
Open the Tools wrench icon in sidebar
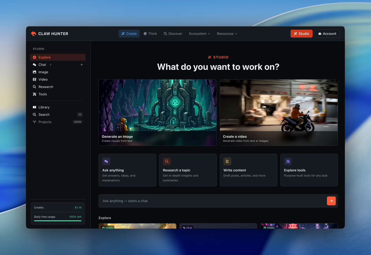35,94
